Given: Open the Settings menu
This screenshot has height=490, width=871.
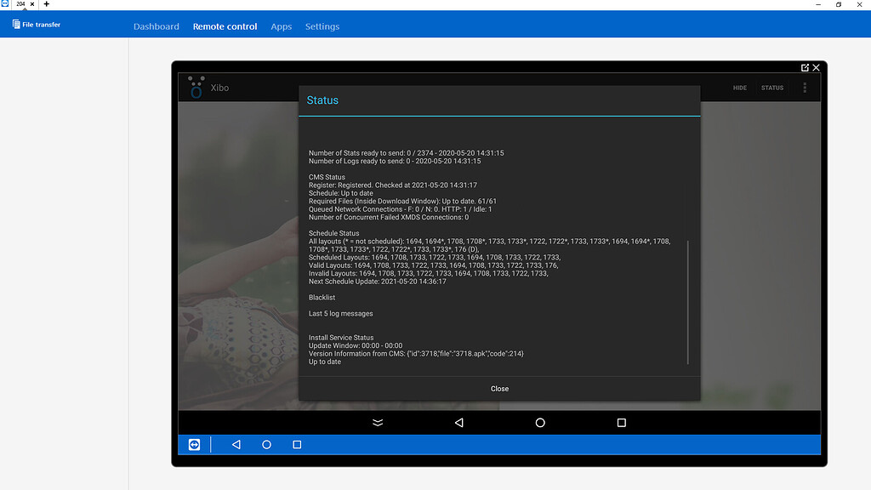Looking at the screenshot, I should point(322,26).
